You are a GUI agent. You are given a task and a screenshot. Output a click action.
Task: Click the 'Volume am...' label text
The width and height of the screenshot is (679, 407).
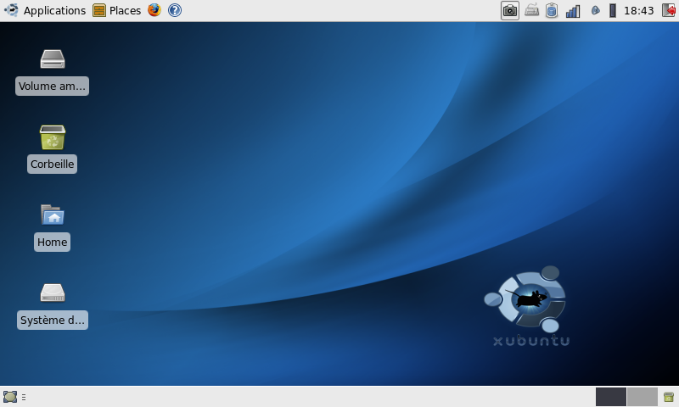pyautogui.click(x=52, y=86)
